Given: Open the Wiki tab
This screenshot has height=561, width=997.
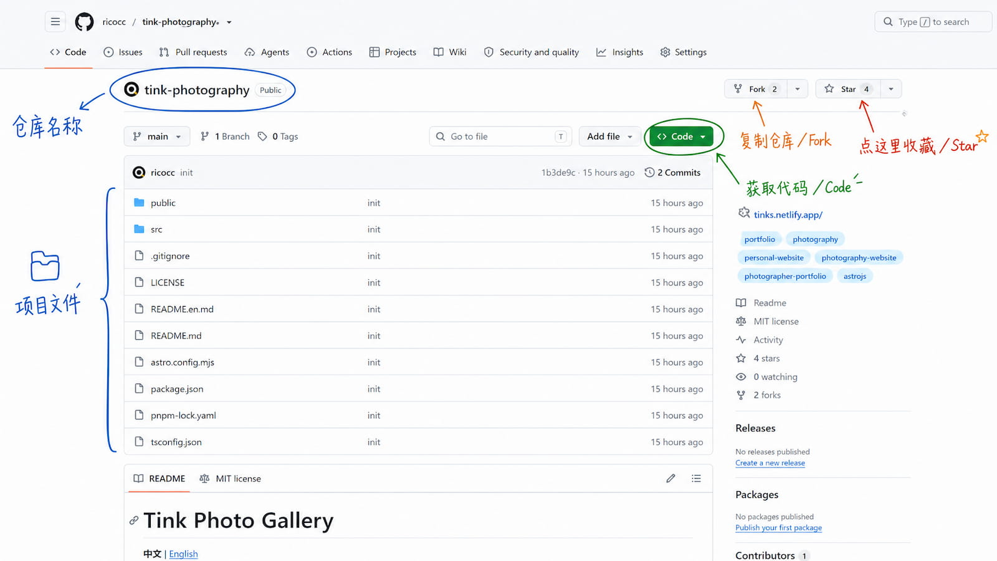Looking at the screenshot, I should tap(450, 52).
